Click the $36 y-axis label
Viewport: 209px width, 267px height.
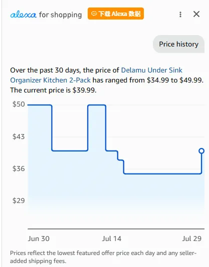pos(19,168)
